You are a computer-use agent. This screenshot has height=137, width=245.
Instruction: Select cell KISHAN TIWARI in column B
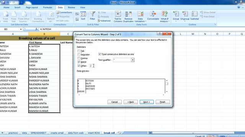[x=44, y=96]
